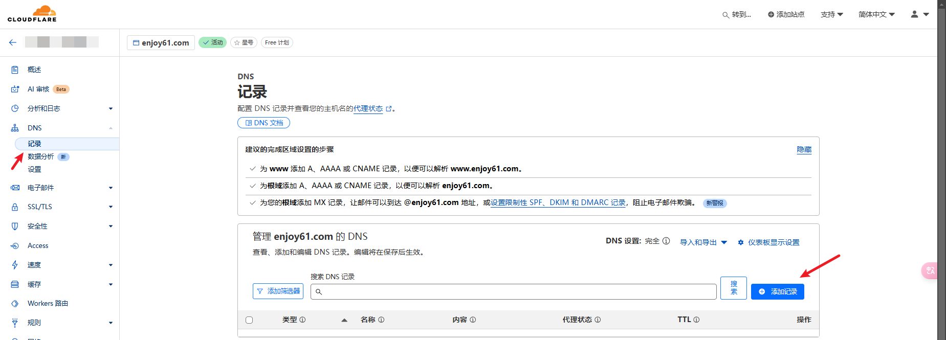
Task: Open the 设置限制性 SPF、DKIM 和 DMARC 记录 link
Action: point(558,202)
